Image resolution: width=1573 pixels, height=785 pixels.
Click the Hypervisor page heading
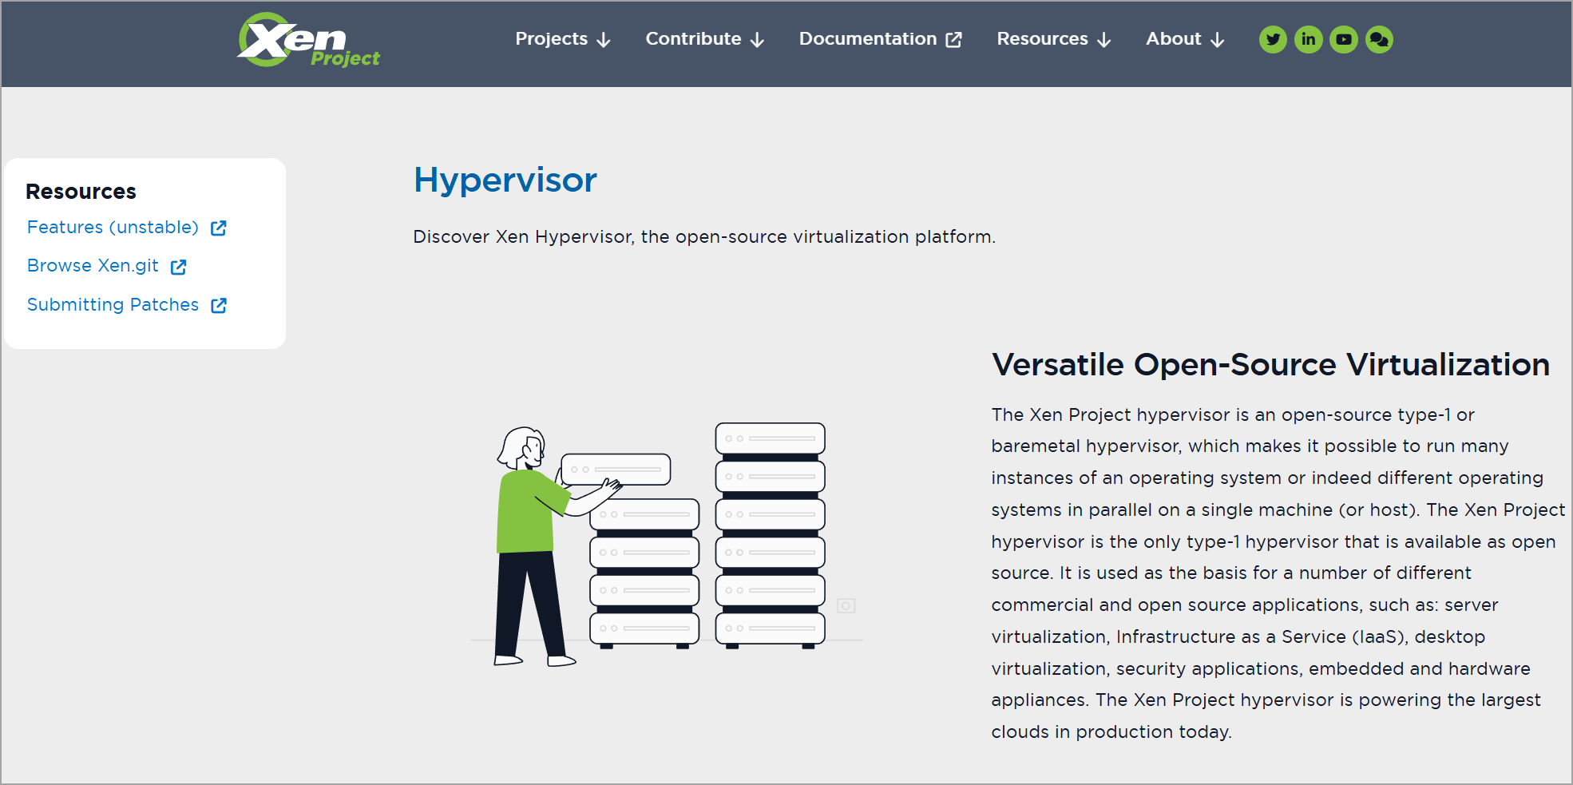tap(505, 180)
